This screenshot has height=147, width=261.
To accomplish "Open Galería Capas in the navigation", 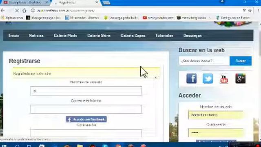I will pyautogui.click(x=133, y=36).
